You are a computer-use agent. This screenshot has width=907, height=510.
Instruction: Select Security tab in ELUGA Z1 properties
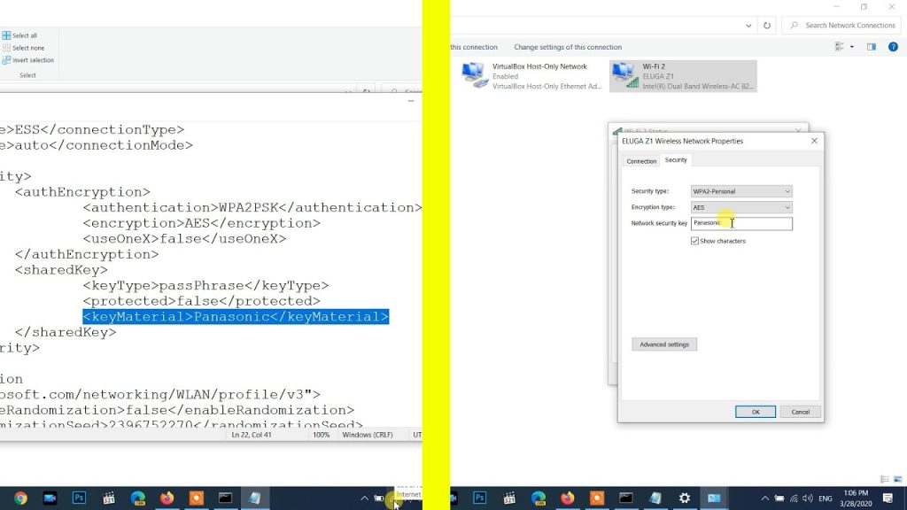click(676, 160)
